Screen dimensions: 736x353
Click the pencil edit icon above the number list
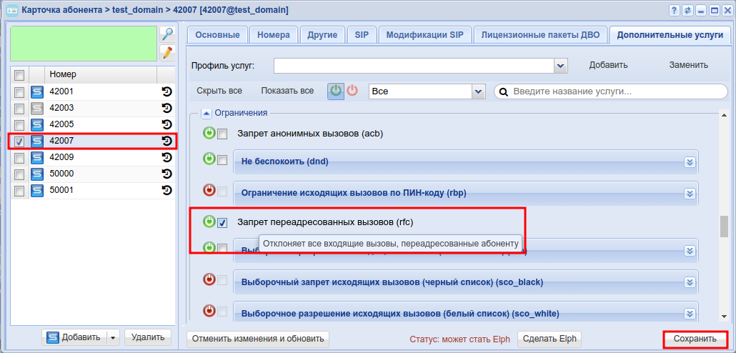pos(168,52)
